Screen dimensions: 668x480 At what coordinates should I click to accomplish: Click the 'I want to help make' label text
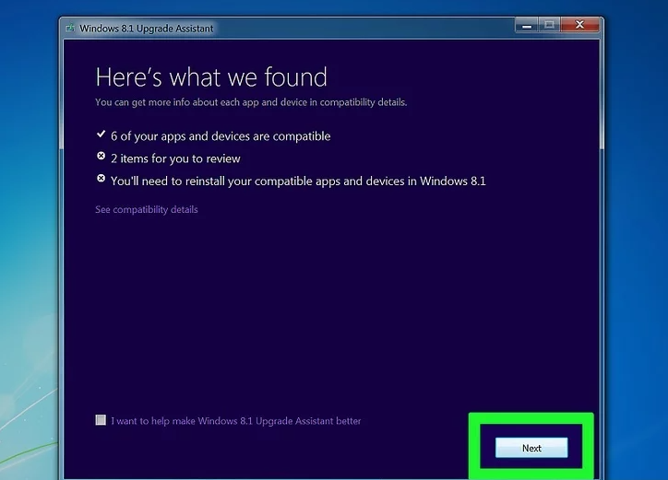click(x=236, y=421)
